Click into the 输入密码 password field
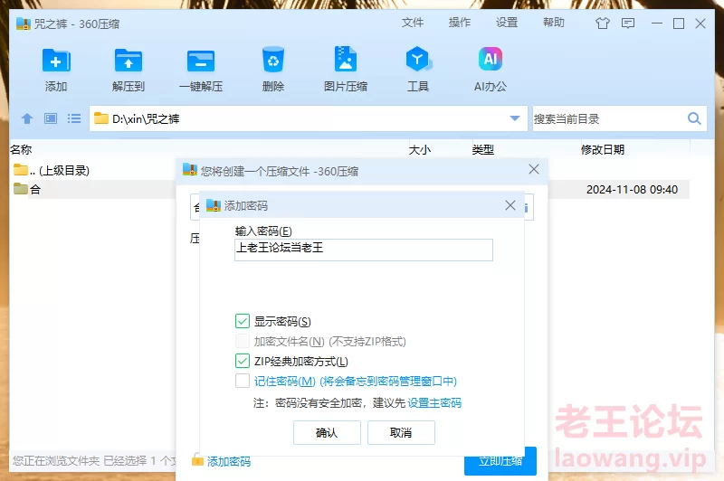 coord(364,250)
